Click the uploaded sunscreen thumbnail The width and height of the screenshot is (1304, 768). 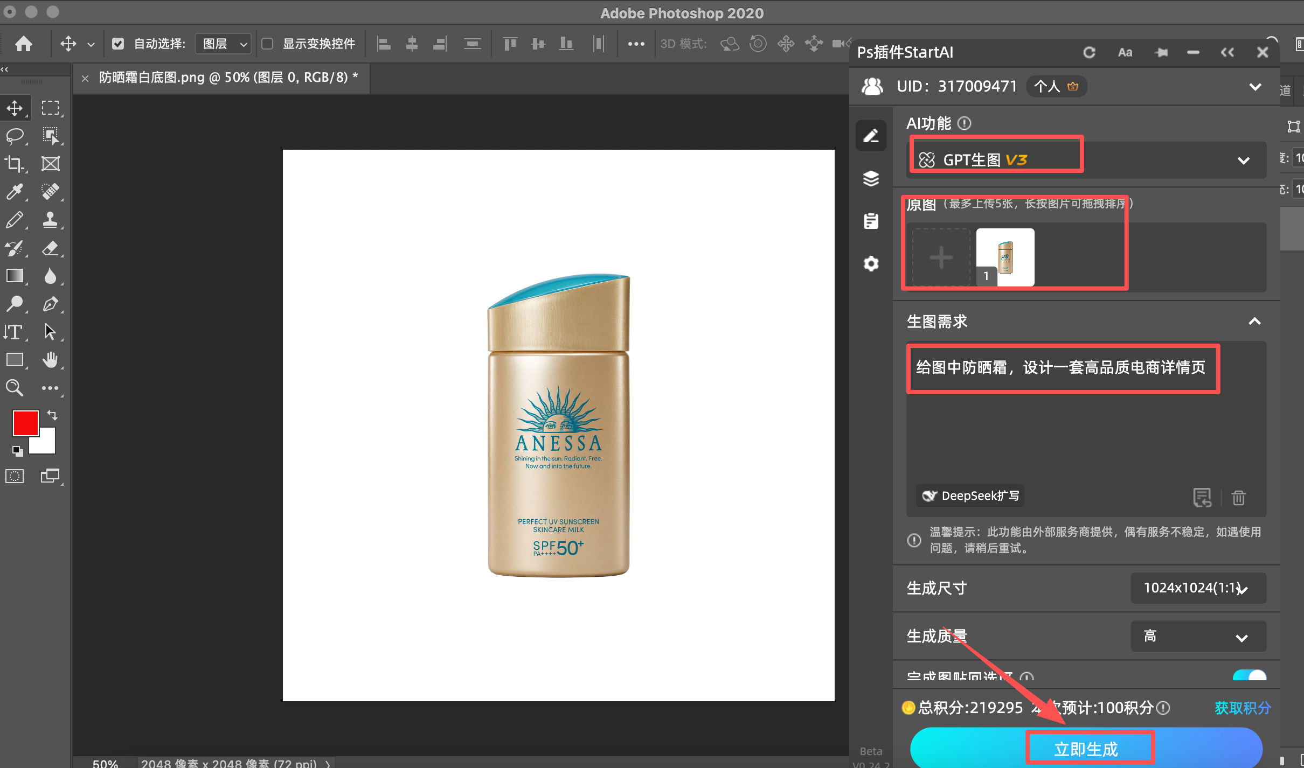(x=1005, y=257)
